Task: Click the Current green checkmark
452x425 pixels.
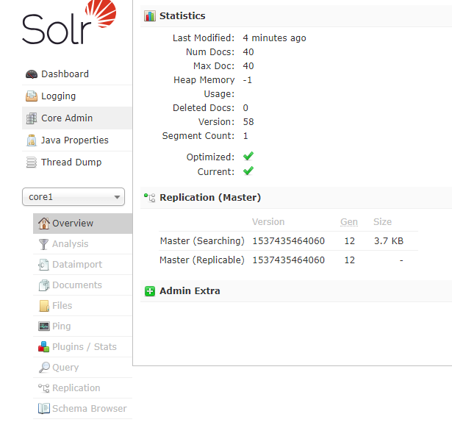Action: tap(248, 171)
